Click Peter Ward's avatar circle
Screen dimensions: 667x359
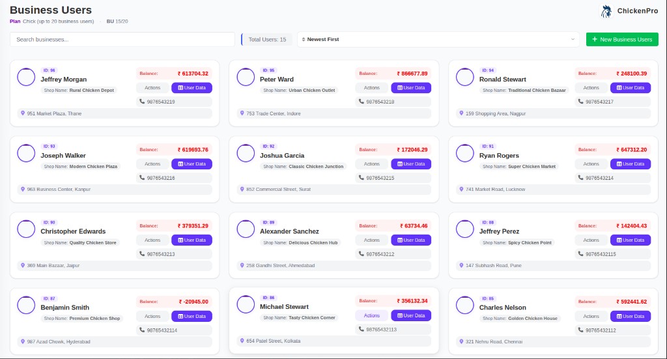(246, 77)
